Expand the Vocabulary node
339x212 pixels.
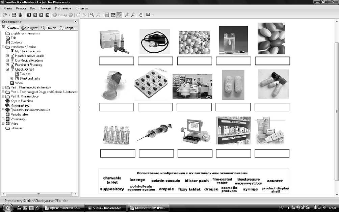[3, 119]
